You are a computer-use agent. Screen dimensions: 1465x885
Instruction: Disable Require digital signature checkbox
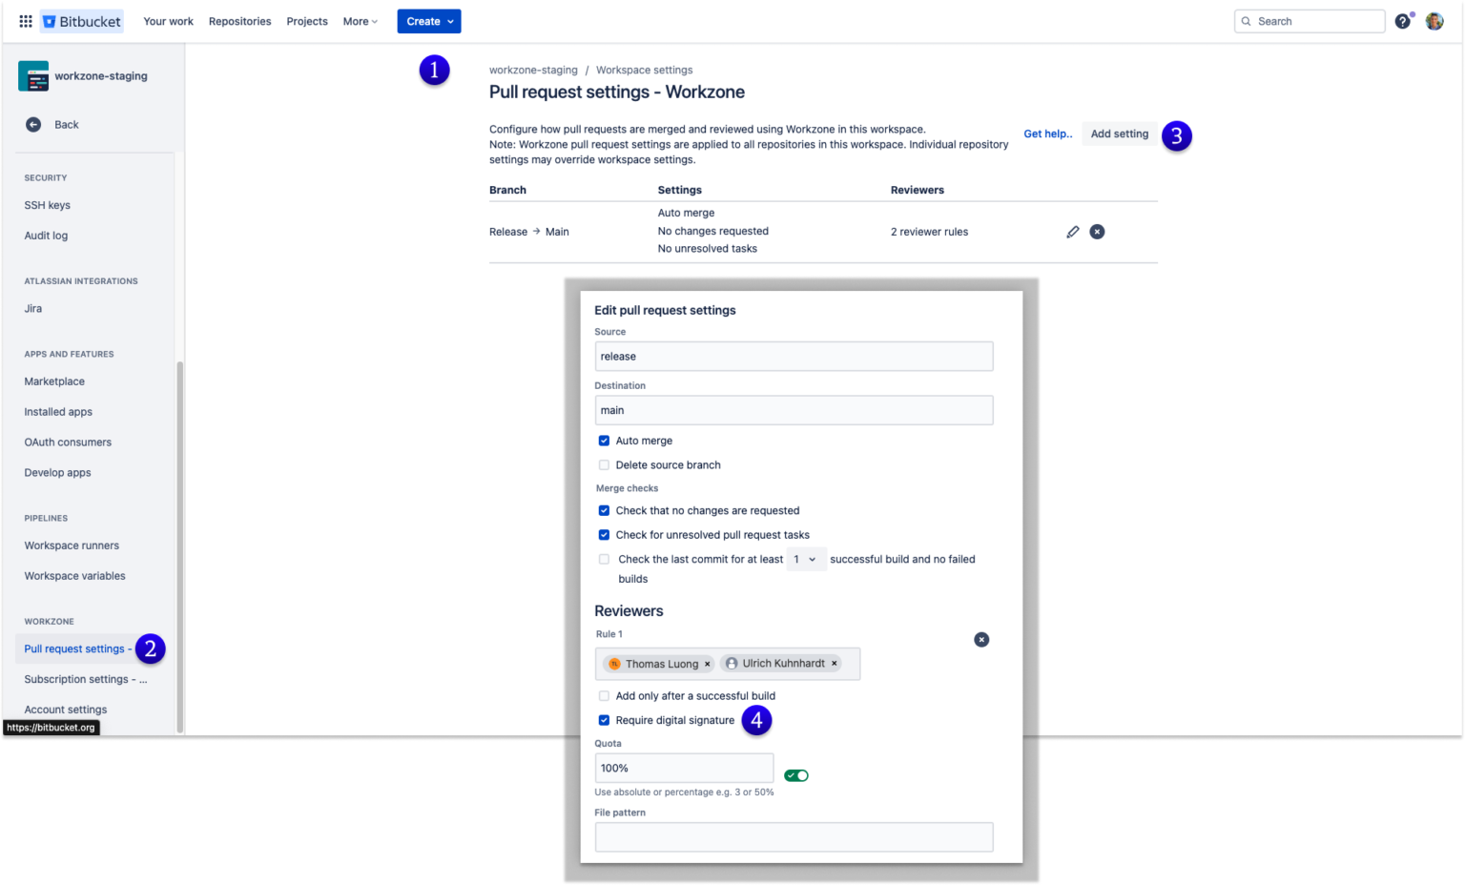click(604, 720)
